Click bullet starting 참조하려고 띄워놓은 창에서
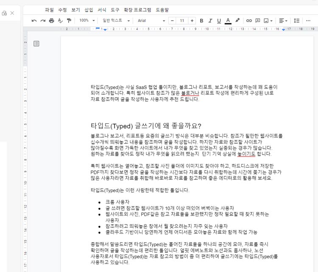The width and height of the screenshot is (318, 272). pyautogui.click(x=167, y=226)
